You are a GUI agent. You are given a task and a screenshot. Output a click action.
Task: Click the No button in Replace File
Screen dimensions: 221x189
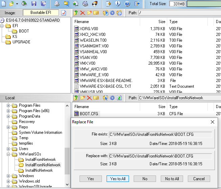[x=145, y=179]
